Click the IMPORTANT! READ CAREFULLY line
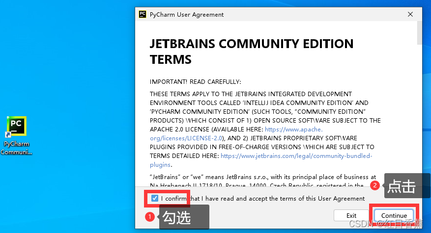The height and width of the screenshot is (233, 431). pos(195,82)
